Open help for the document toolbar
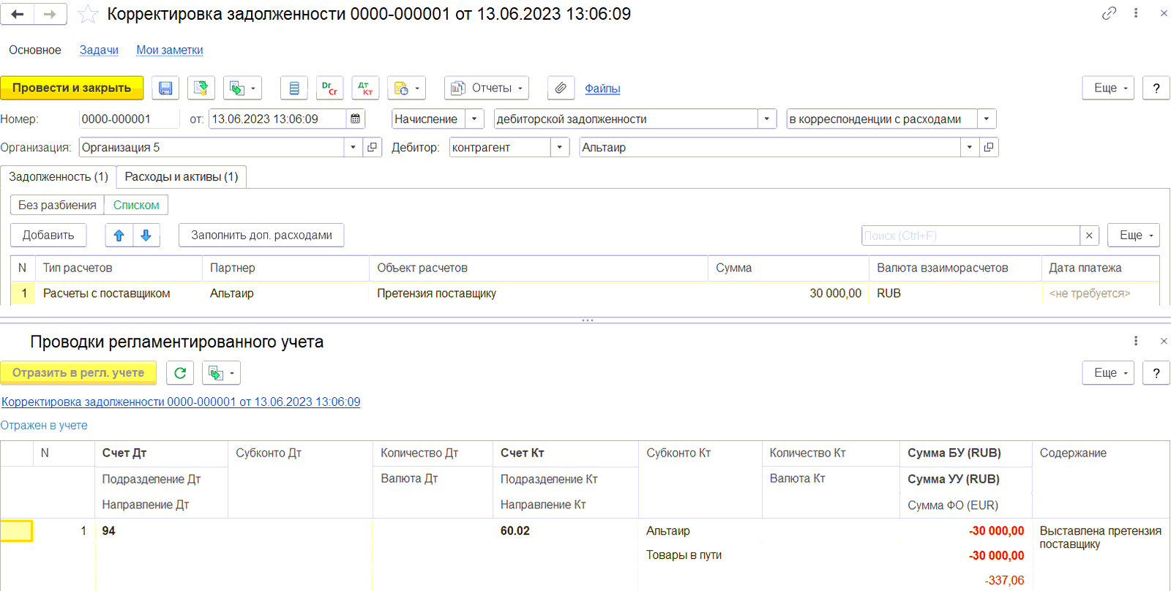Screen dimensions: 1171x591 click(1156, 89)
